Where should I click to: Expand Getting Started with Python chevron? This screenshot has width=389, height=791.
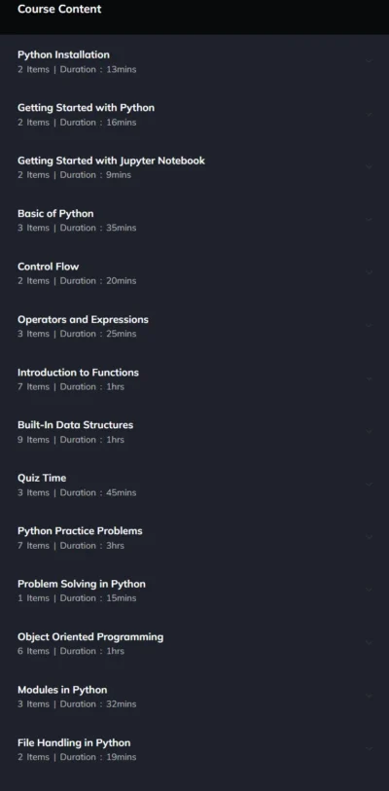coord(369,114)
